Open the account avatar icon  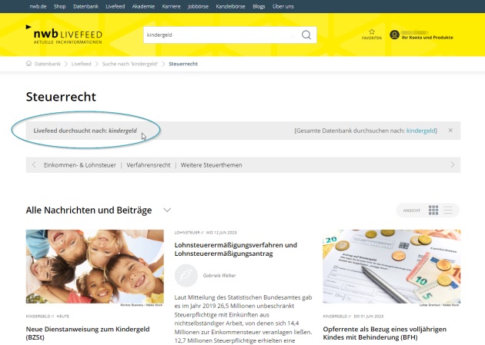tap(394, 35)
